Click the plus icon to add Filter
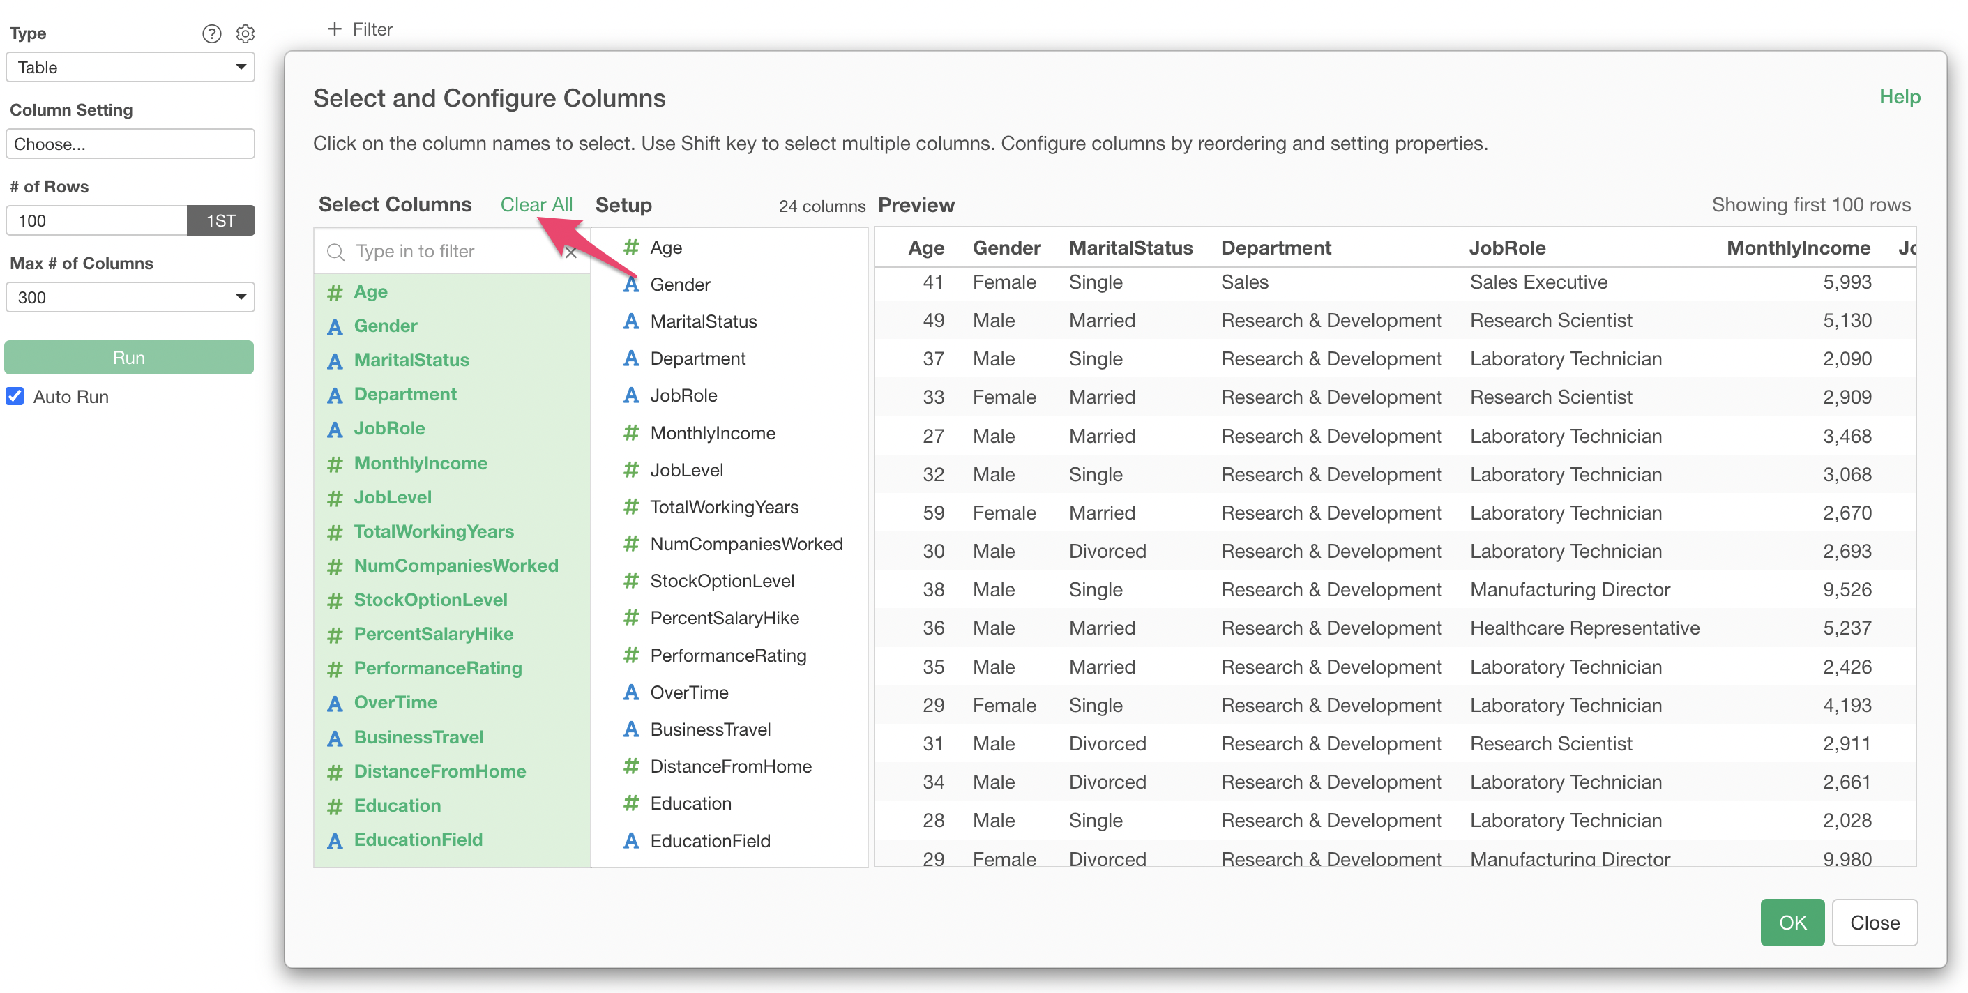1968x993 pixels. click(x=334, y=29)
